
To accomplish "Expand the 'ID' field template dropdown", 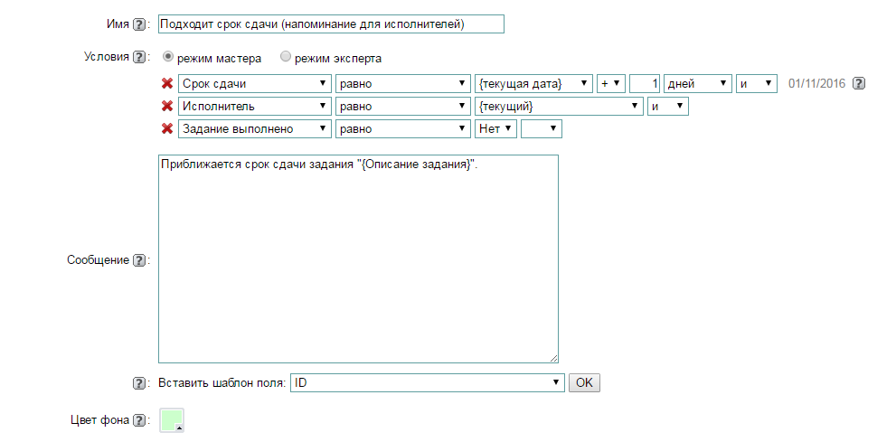I will (x=427, y=383).
